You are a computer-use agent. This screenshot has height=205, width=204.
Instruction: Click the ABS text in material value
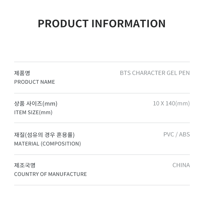pyautogui.click(x=184, y=135)
